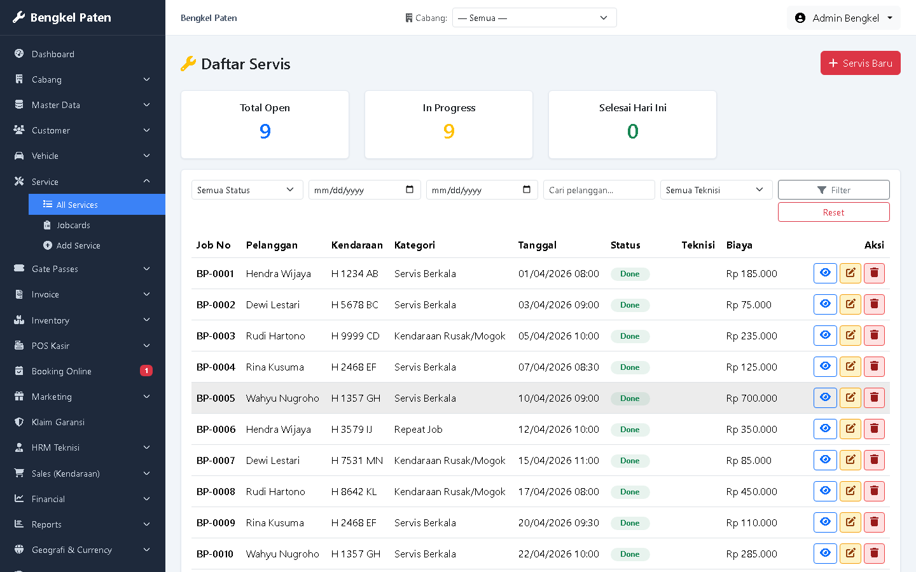This screenshot has width=916, height=572.
Task: Collapse the Service sidebar menu
Action: click(x=83, y=181)
